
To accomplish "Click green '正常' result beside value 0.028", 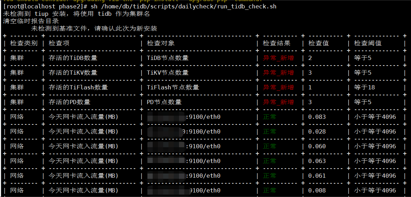I will pos(270,131).
